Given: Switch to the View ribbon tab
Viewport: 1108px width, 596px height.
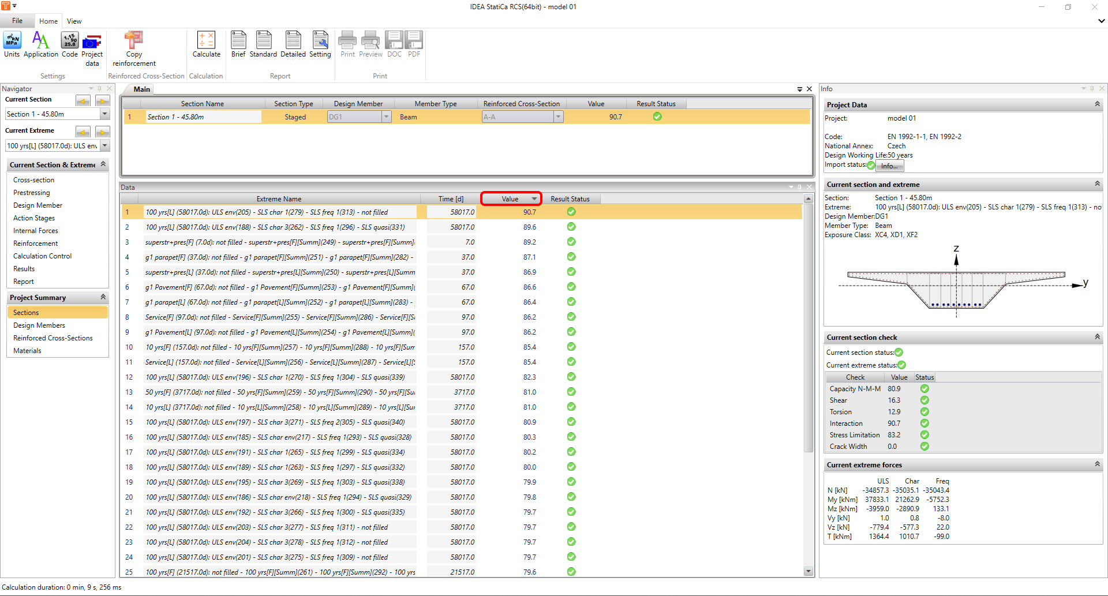Looking at the screenshot, I should point(74,21).
